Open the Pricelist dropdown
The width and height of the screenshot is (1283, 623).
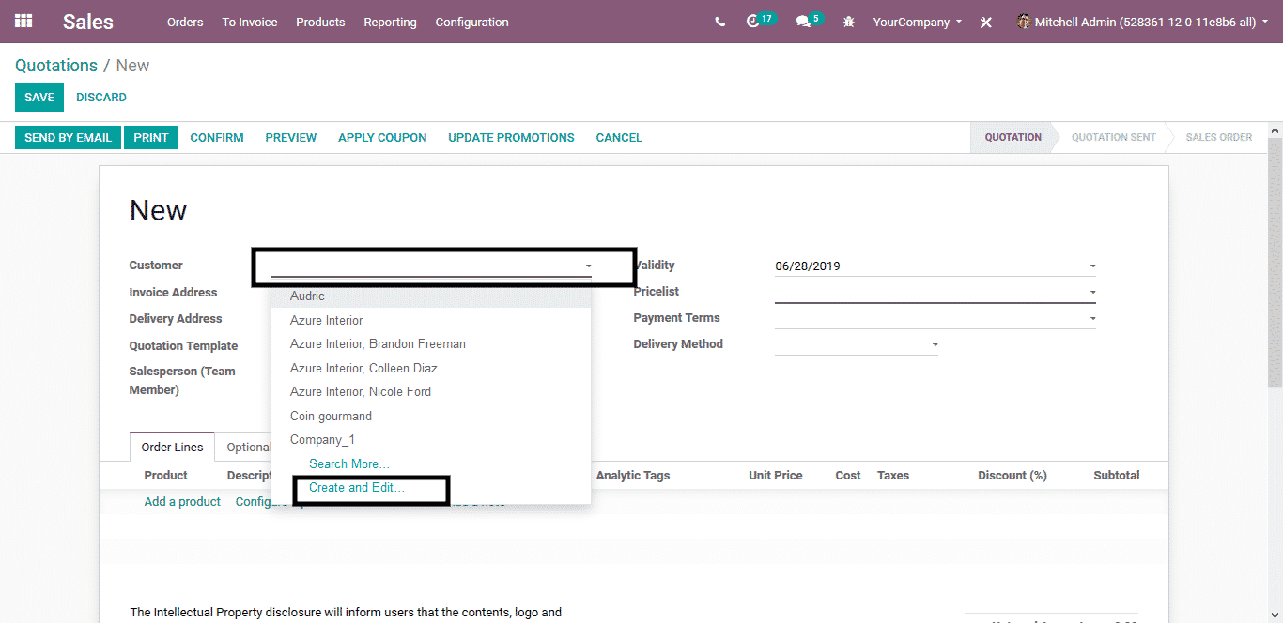coord(1092,293)
